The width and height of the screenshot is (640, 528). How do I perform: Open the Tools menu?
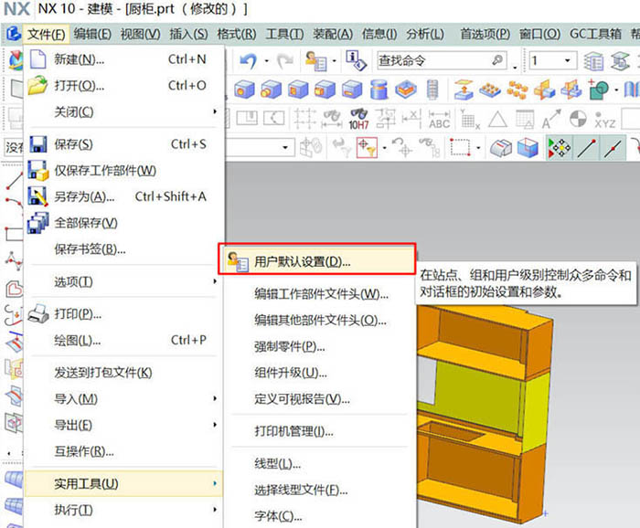(284, 34)
